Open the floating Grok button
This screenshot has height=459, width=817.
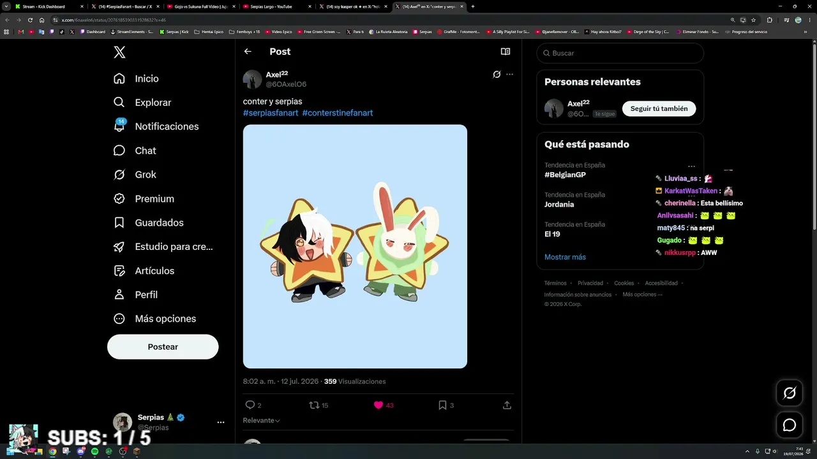tap(790, 393)
